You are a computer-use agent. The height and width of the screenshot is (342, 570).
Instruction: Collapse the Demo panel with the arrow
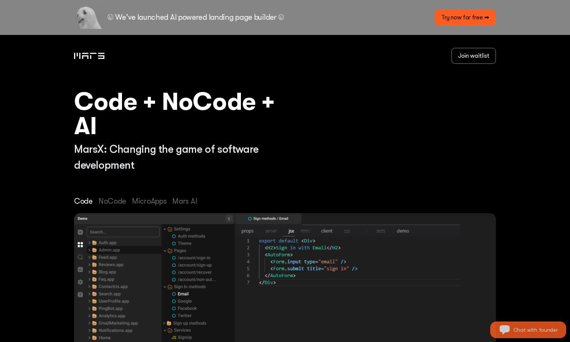point(229,218)
